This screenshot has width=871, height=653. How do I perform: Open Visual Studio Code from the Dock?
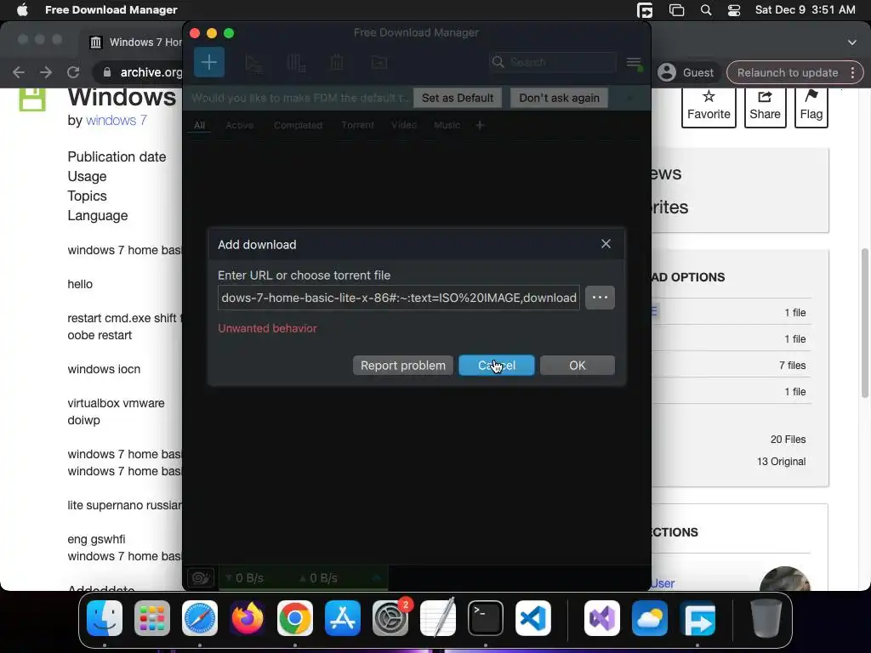[x=533, y=618]
